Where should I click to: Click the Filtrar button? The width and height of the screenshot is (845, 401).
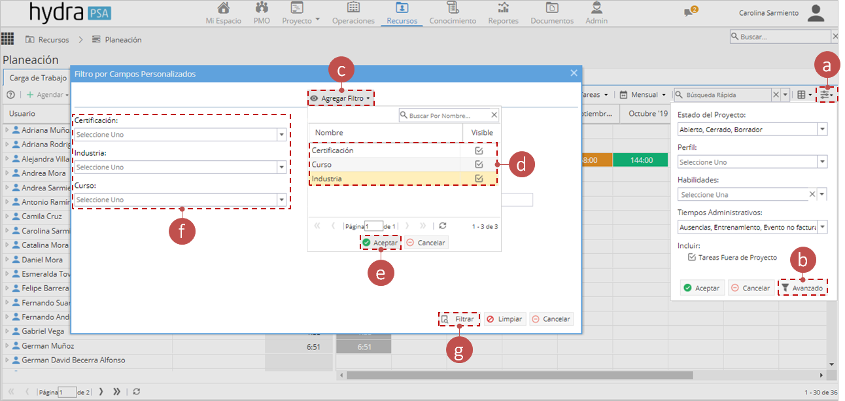(x=458, y=319)
